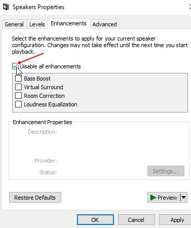Confirm with the OK button
191x228 pixels.
[95, 220]
